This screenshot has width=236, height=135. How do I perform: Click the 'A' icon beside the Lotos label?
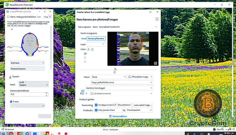click(88, 49)
